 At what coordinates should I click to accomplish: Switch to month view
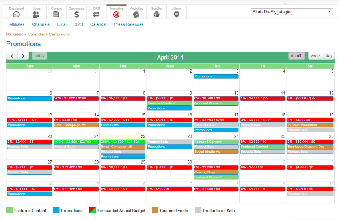[x=296, y=56]
